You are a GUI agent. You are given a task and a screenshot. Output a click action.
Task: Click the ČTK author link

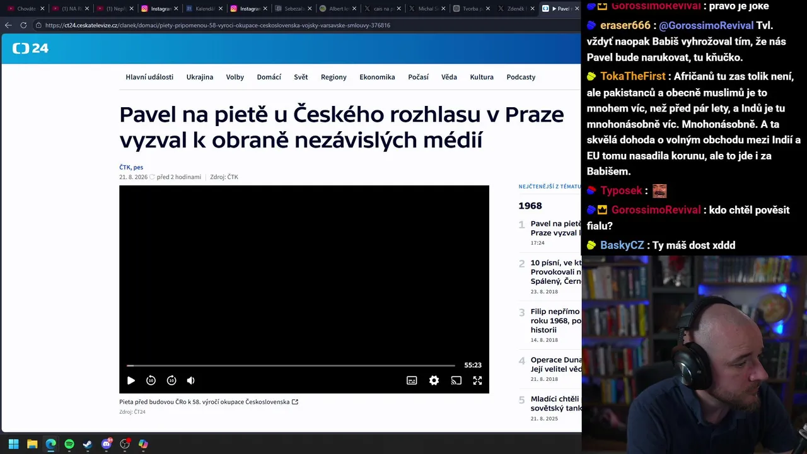pos(125,167)
